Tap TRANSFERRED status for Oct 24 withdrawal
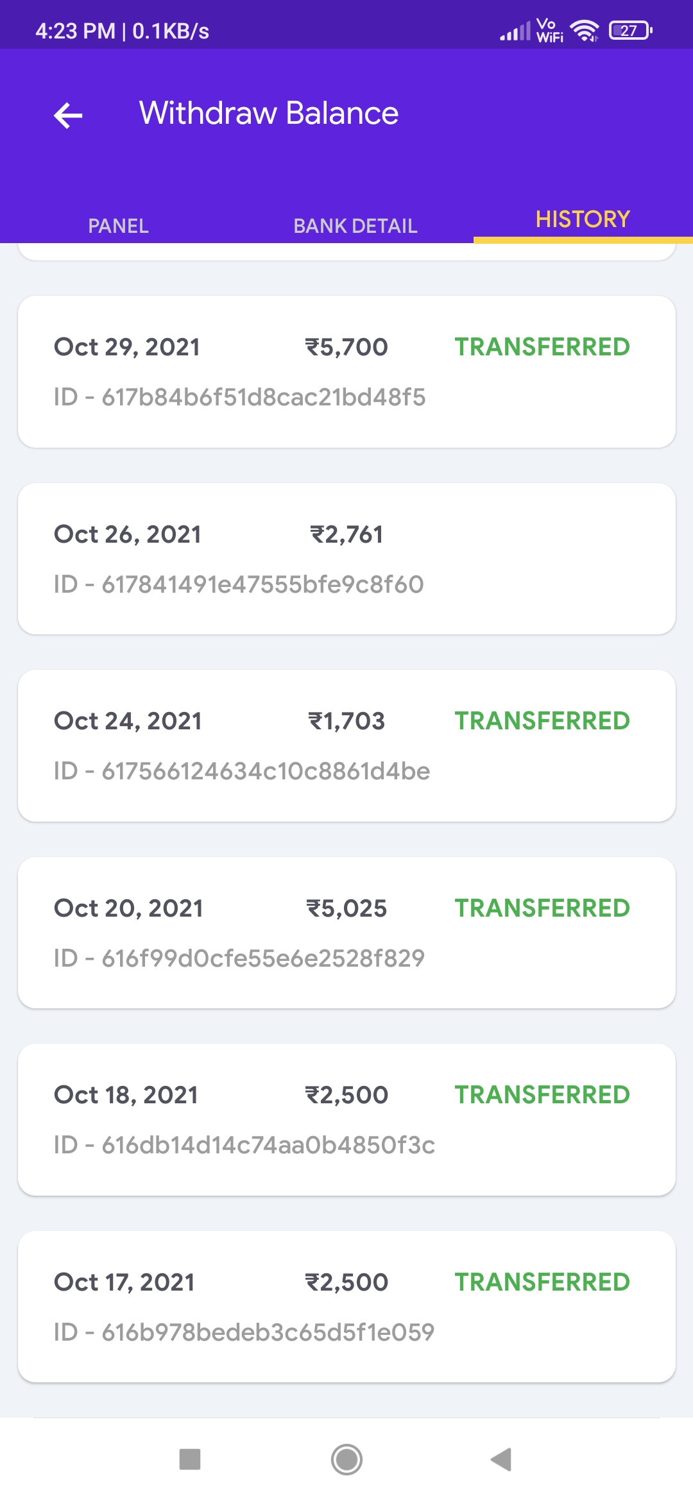The image size is (693, 1501). tap(542, 721)
